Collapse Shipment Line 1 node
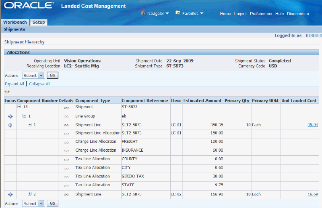The width and height of the screenshot is (322, 208). [x=29, y=124]
